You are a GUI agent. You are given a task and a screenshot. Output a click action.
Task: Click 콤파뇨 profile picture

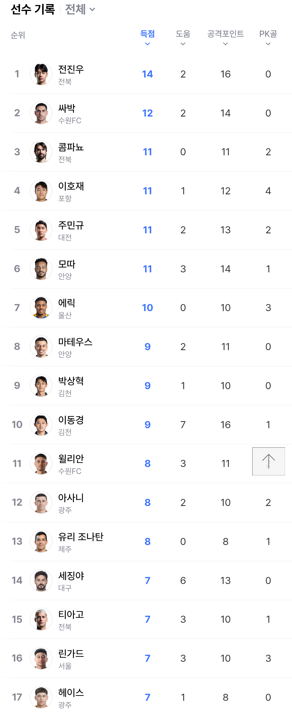(x=41, y=152)
